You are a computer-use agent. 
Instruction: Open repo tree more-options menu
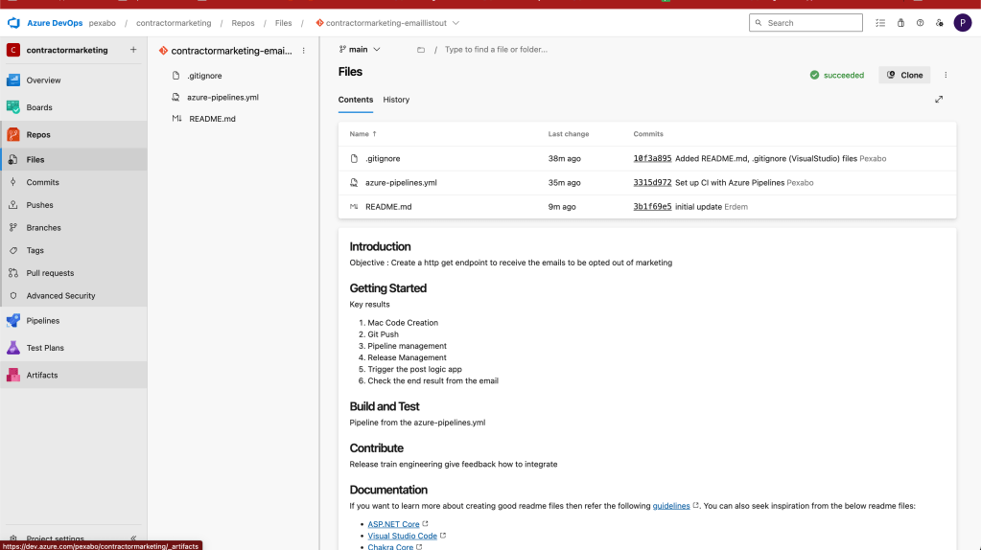coord(303,51)
